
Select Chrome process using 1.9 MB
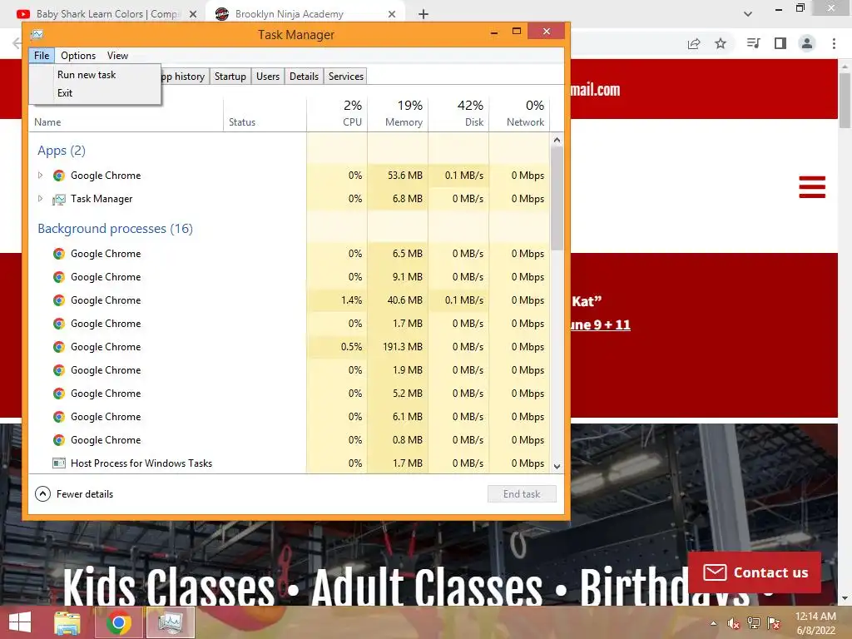[x=289, y=370]
